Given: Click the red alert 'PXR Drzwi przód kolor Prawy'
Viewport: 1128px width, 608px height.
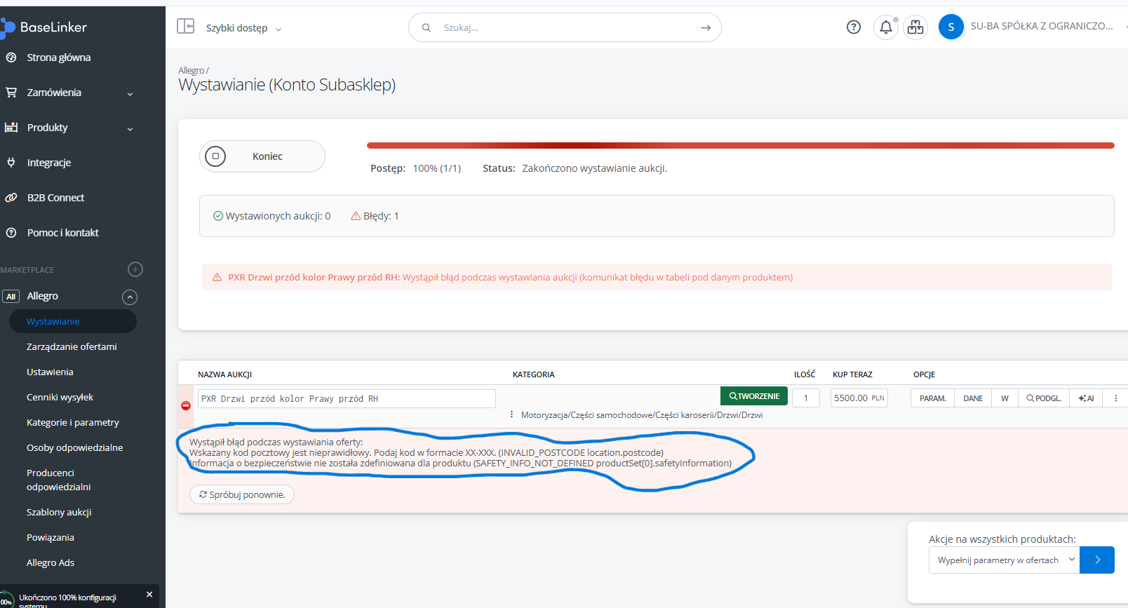Looking at the screenshot, I should (657, 278).
